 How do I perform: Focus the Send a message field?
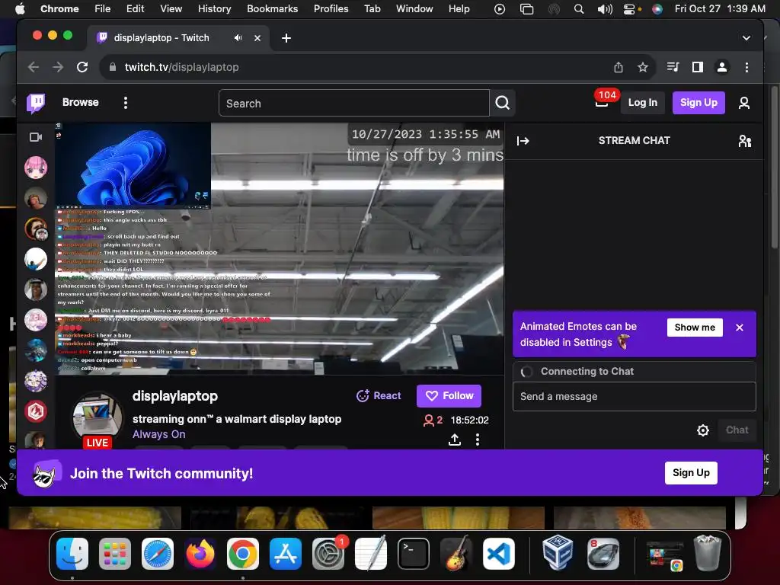click(x=635, y=396)
